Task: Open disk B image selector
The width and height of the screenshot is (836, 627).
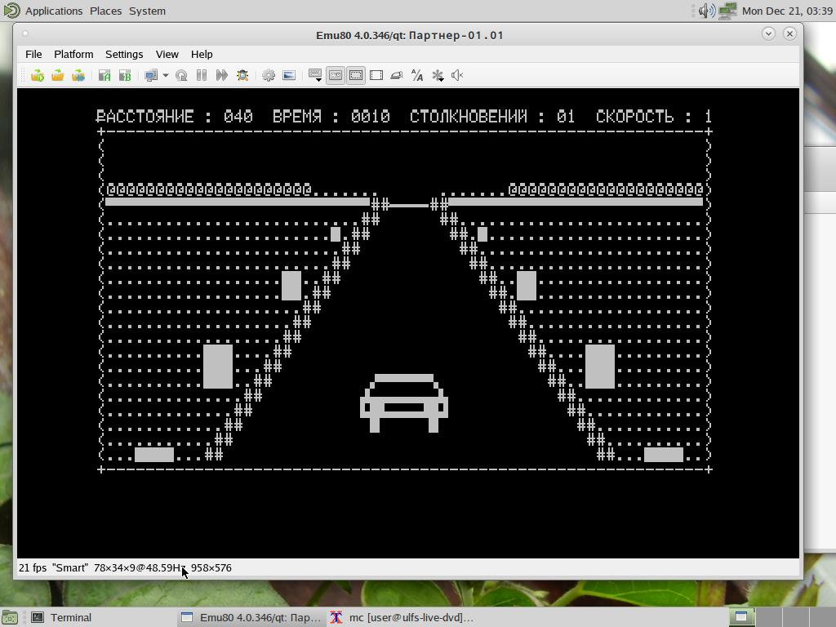Action: point(125,75)
